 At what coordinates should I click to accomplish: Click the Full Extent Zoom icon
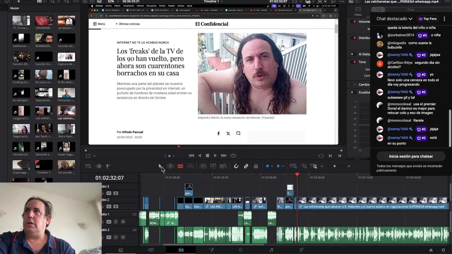[293, 166]
